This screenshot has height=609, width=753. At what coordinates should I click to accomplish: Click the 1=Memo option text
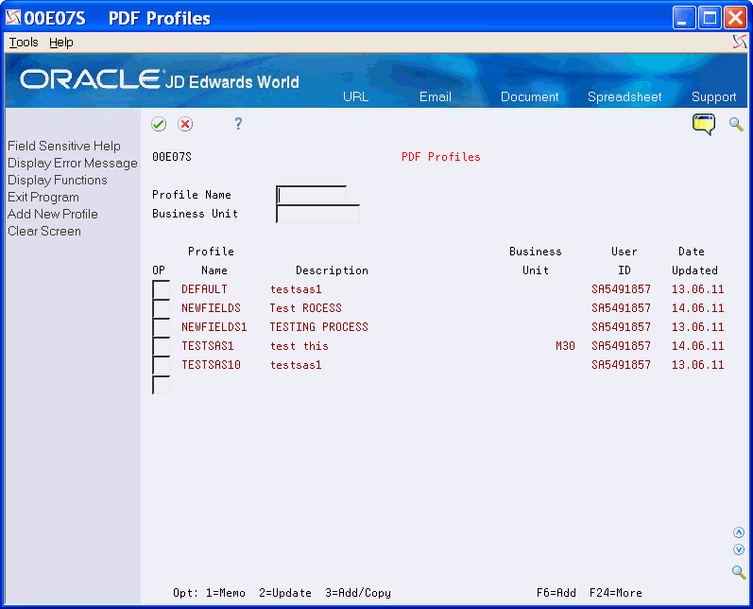pos(226,593)
